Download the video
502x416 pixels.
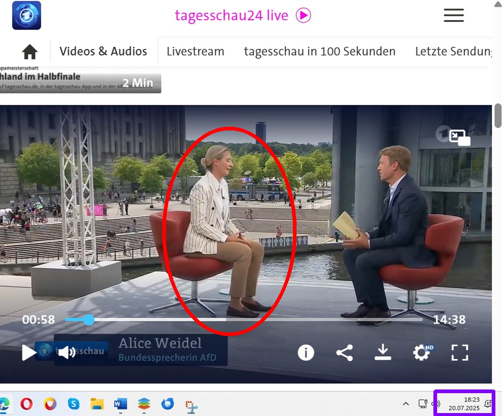point(383,352)
